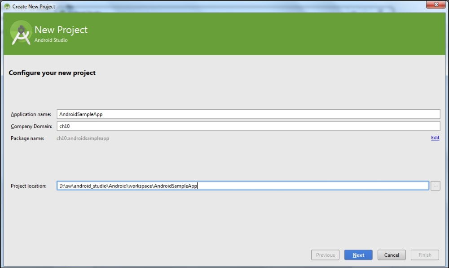
Task: Click the Android Studio logo in header
Action: click(21, 33)
